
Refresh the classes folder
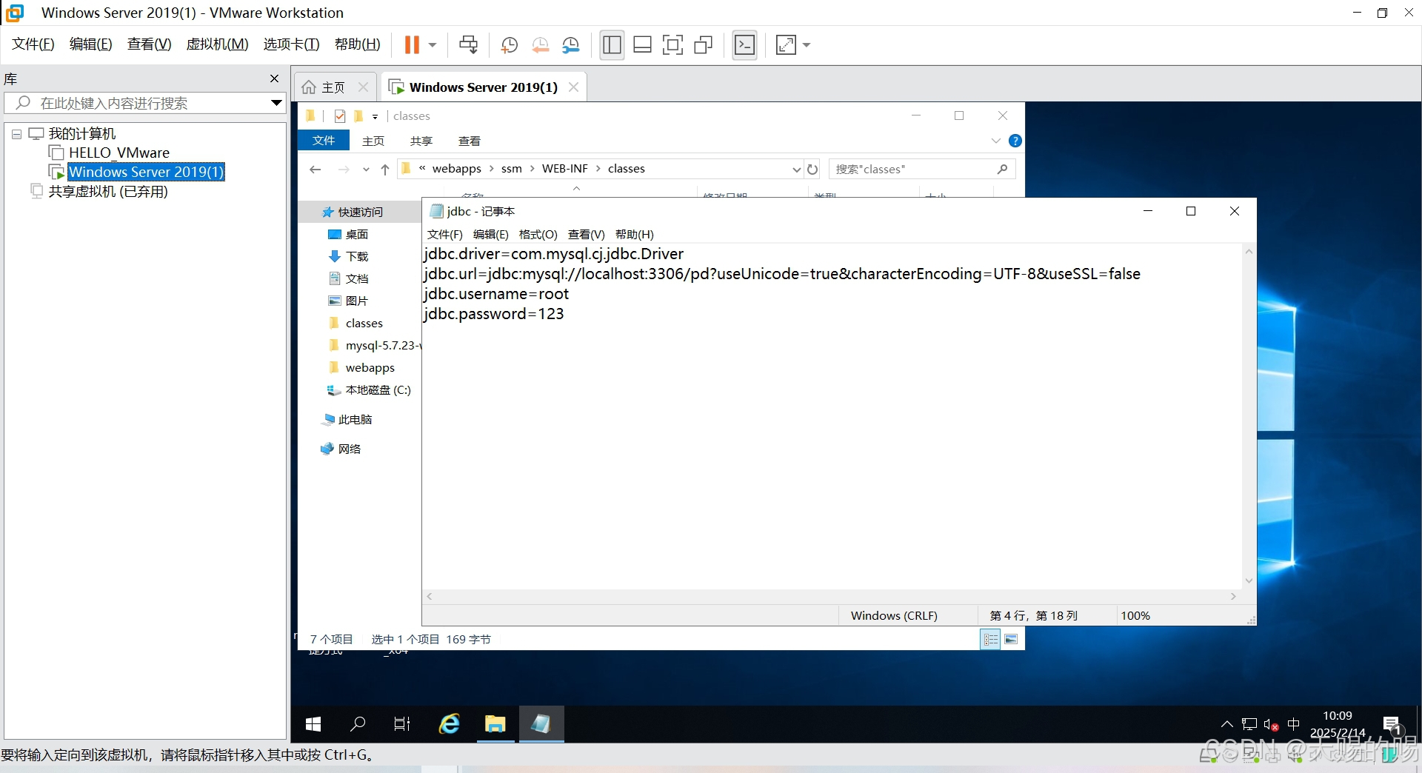812,170
